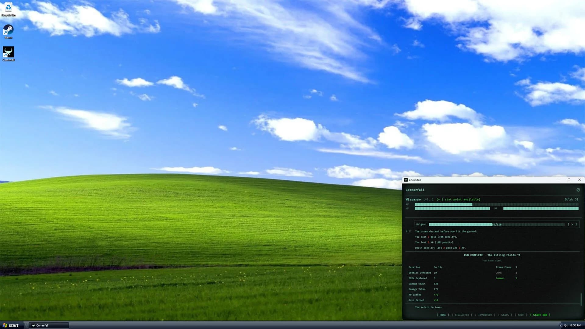Click the "Brigand" enemy name label
Image resolution: width=585 pixels, height=329 pixels.
421,225
